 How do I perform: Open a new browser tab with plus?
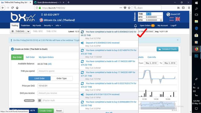68,2
